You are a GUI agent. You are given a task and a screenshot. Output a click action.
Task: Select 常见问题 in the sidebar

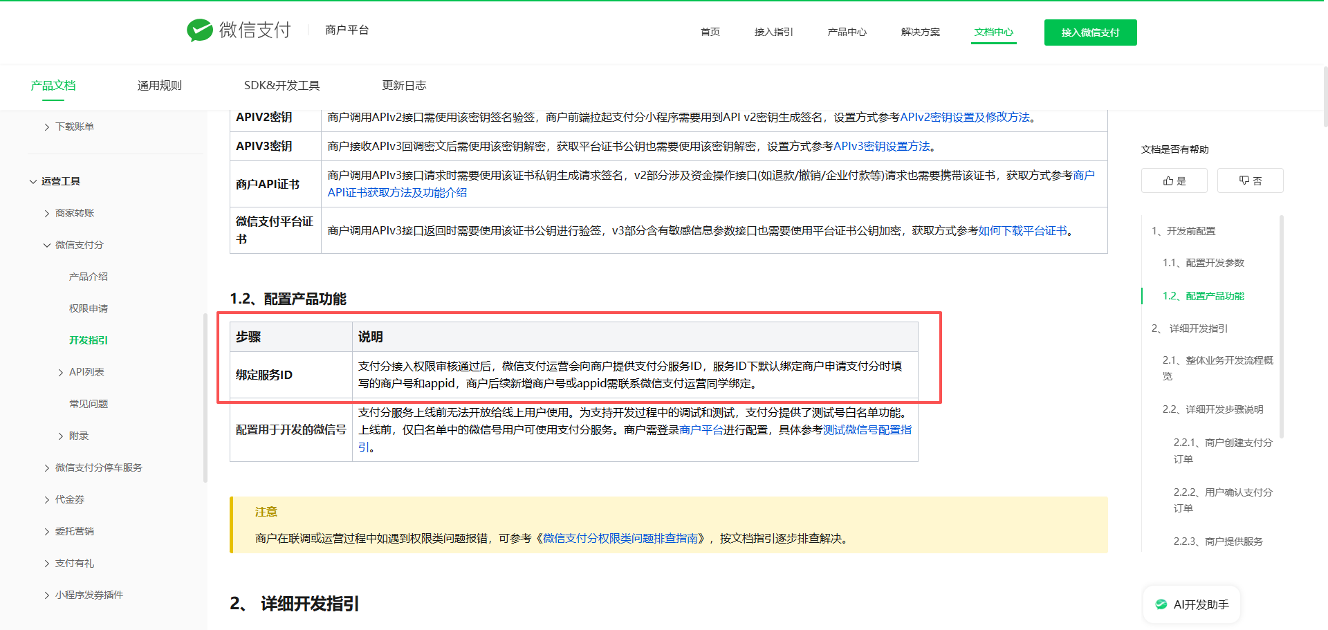tap(89, 404)
